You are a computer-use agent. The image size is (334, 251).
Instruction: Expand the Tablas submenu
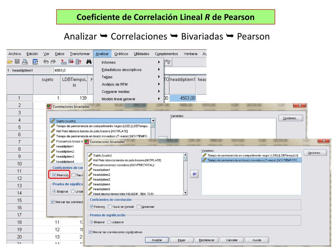(159, 77)
